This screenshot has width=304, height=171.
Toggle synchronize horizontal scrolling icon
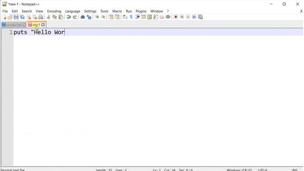pyautogui.click(x=117, y=17)
